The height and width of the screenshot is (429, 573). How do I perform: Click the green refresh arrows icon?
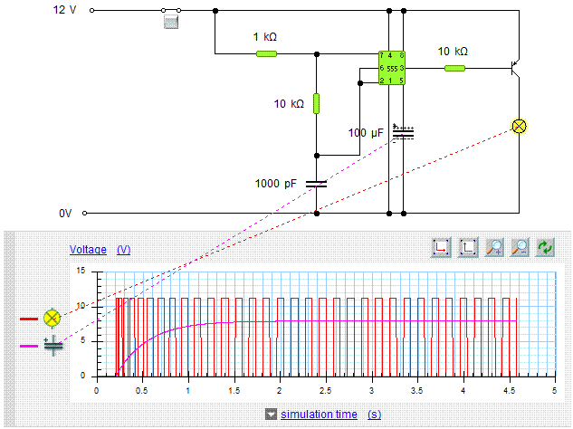click(545, 247)
